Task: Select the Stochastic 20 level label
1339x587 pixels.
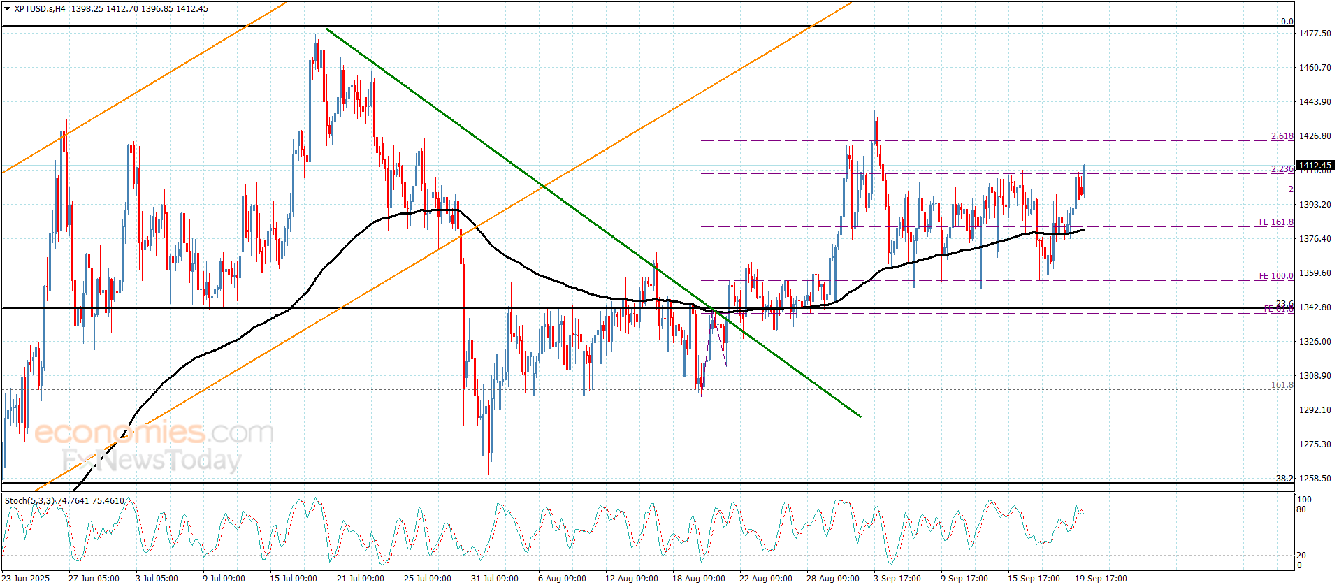Action: [1301, 555]
